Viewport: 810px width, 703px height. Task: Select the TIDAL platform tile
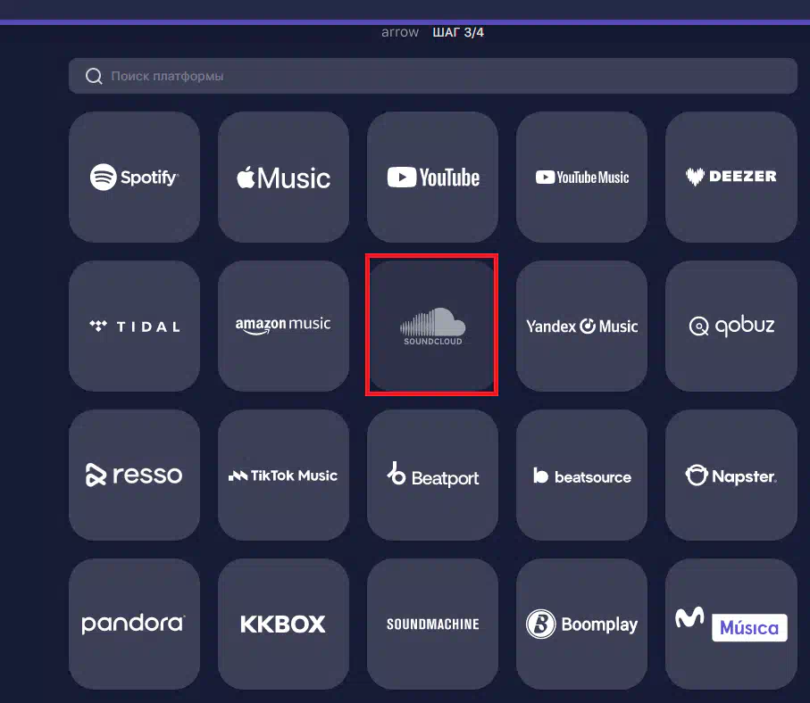click(134, 327)
